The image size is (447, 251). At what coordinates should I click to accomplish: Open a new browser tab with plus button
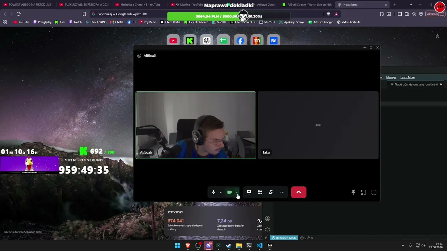click(x=395, y=5)
